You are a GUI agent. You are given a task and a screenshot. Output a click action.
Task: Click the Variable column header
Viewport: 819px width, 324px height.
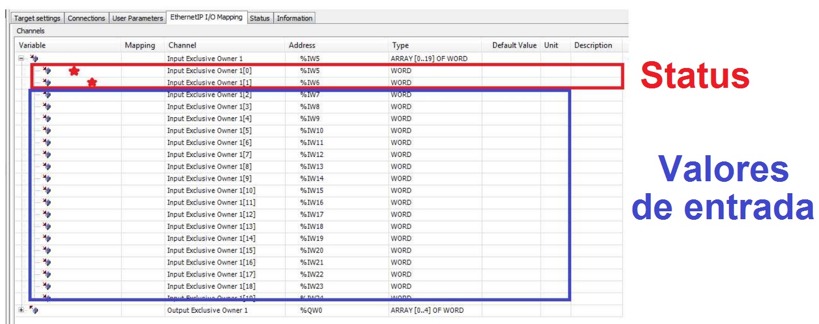click(x=69, y=45)
